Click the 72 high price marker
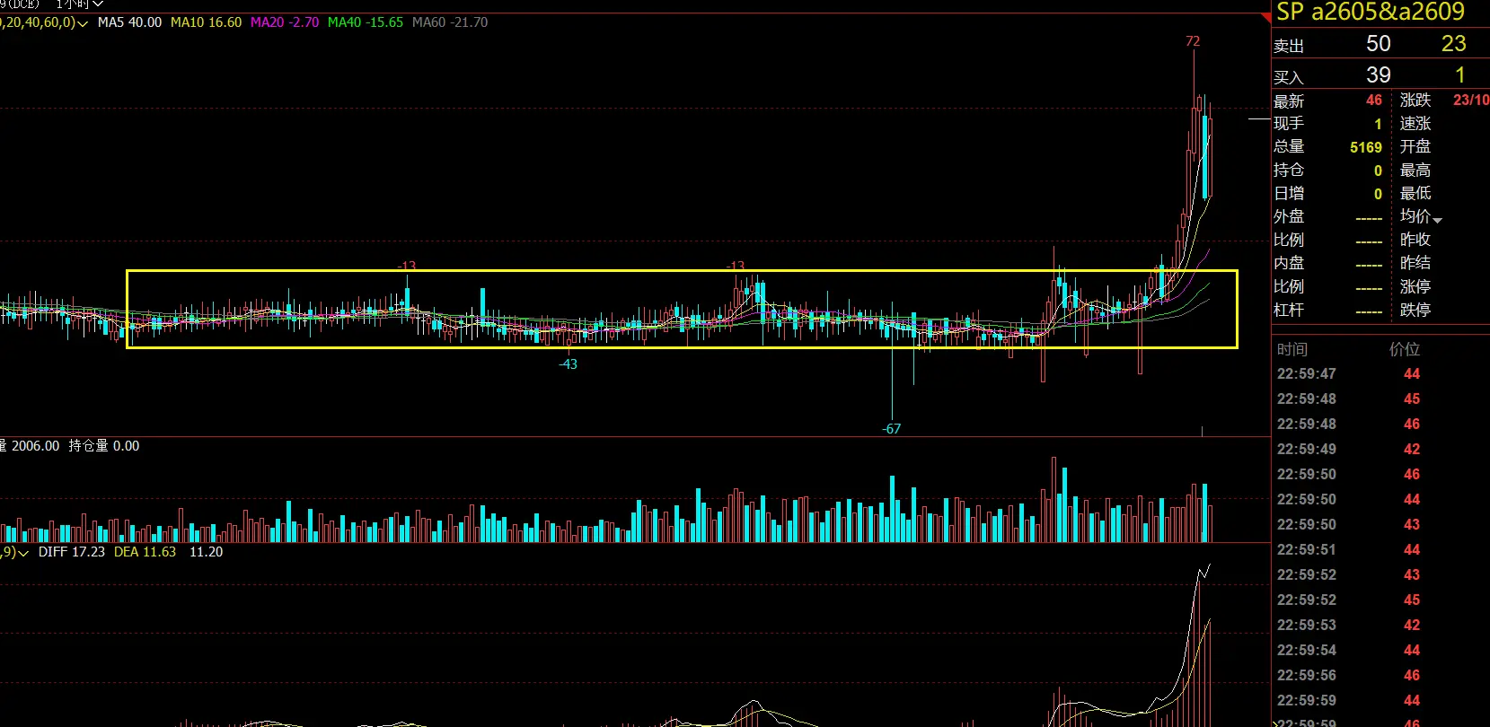Image resolution: width=1490 pixels, height=727 pixels. click(x=1193, y=41)
